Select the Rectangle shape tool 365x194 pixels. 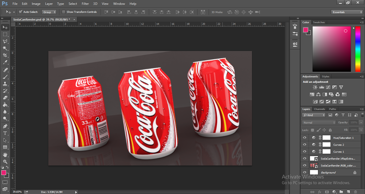5,147
